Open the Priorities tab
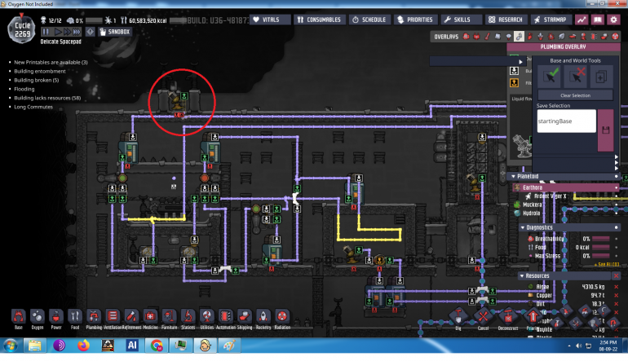This screenshot has height=361, width=628. pos(415,20)
